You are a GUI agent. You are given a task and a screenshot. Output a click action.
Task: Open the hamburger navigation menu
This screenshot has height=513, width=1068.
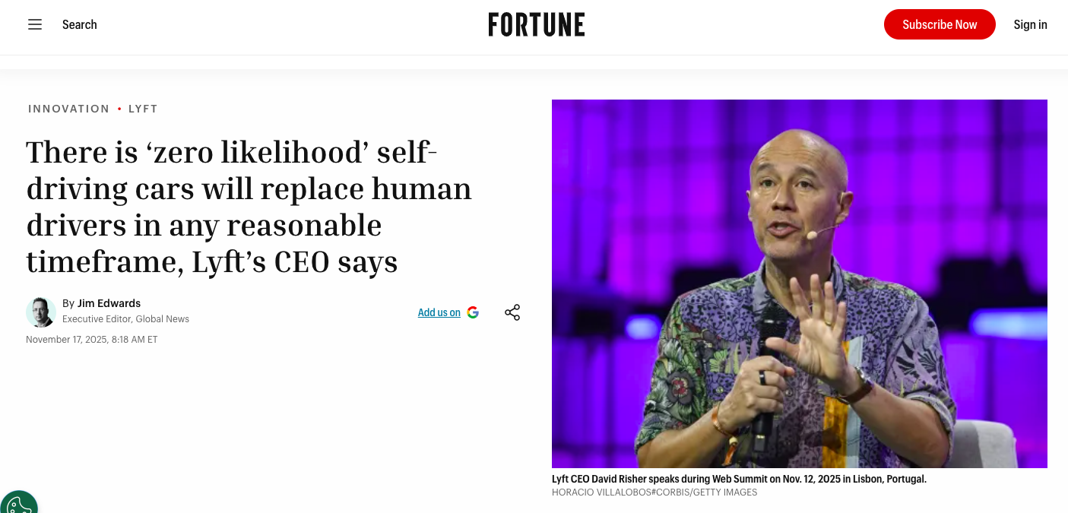click(x=35, y=24)
